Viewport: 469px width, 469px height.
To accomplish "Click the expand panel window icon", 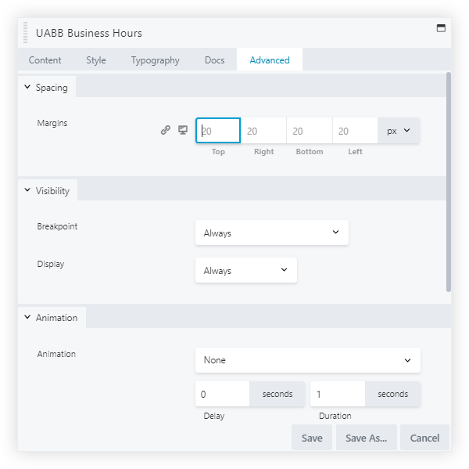I will coord(441,28).
